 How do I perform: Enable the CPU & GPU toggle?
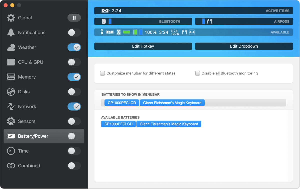point(74,62)
